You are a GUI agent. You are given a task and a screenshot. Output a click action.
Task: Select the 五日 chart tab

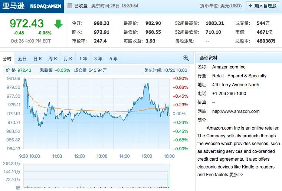pyautogui.click(x=22, y=59)
